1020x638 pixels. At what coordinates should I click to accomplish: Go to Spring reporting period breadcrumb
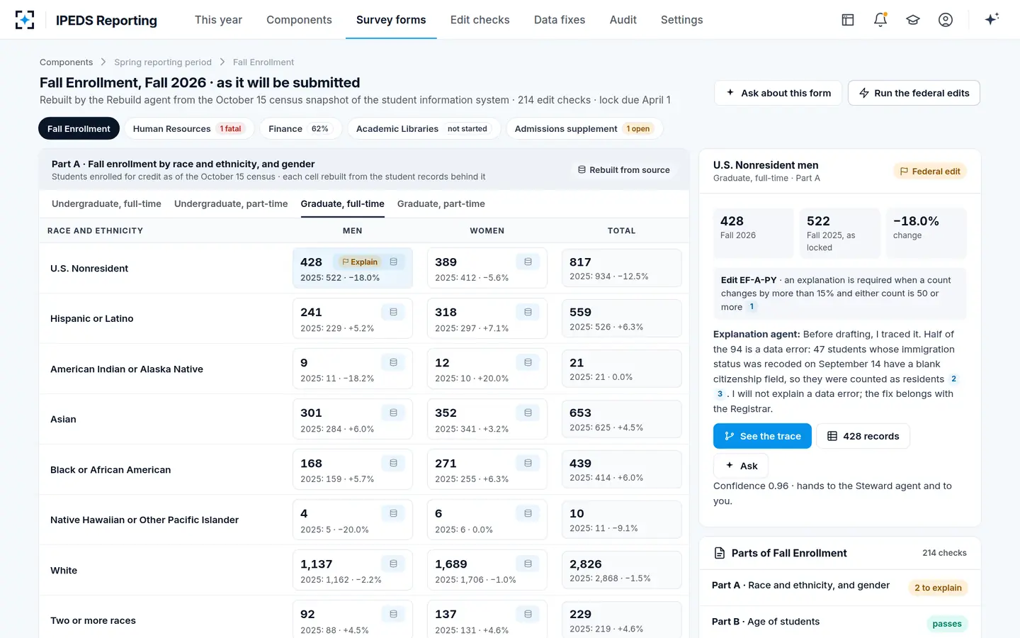tap(163, 62)
